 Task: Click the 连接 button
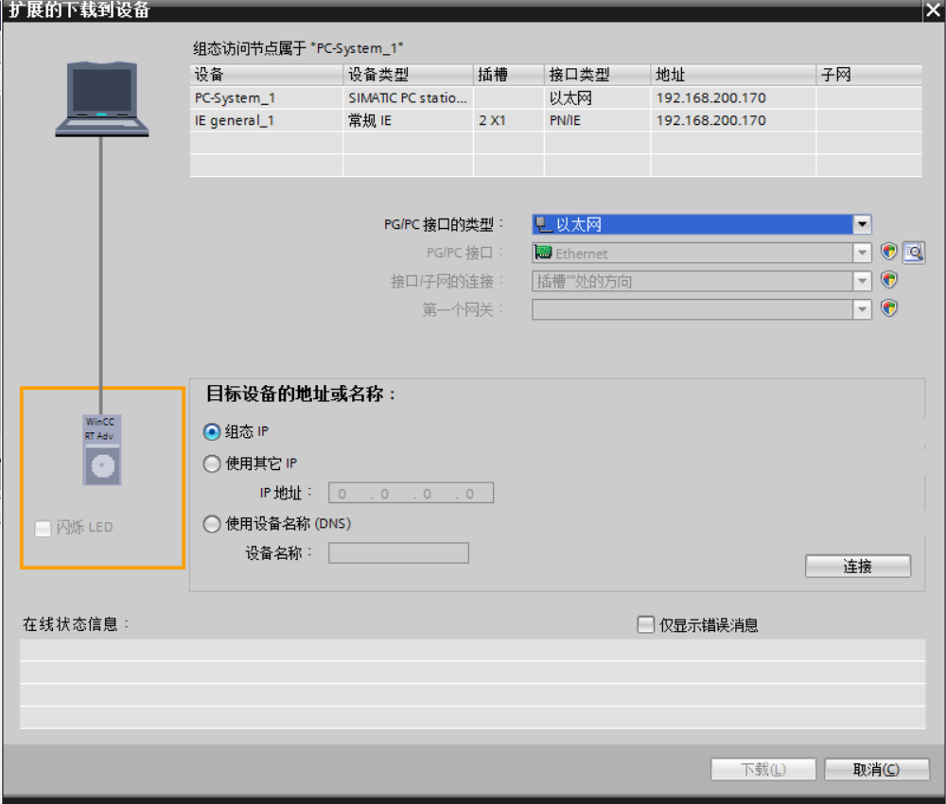857,566
